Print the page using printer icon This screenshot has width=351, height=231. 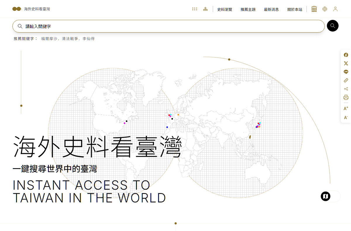click(x=346, y=97)
